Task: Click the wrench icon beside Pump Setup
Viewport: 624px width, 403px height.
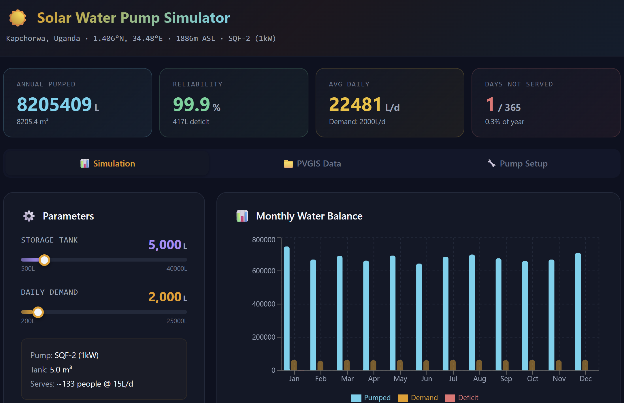Action: click(491, 163)
